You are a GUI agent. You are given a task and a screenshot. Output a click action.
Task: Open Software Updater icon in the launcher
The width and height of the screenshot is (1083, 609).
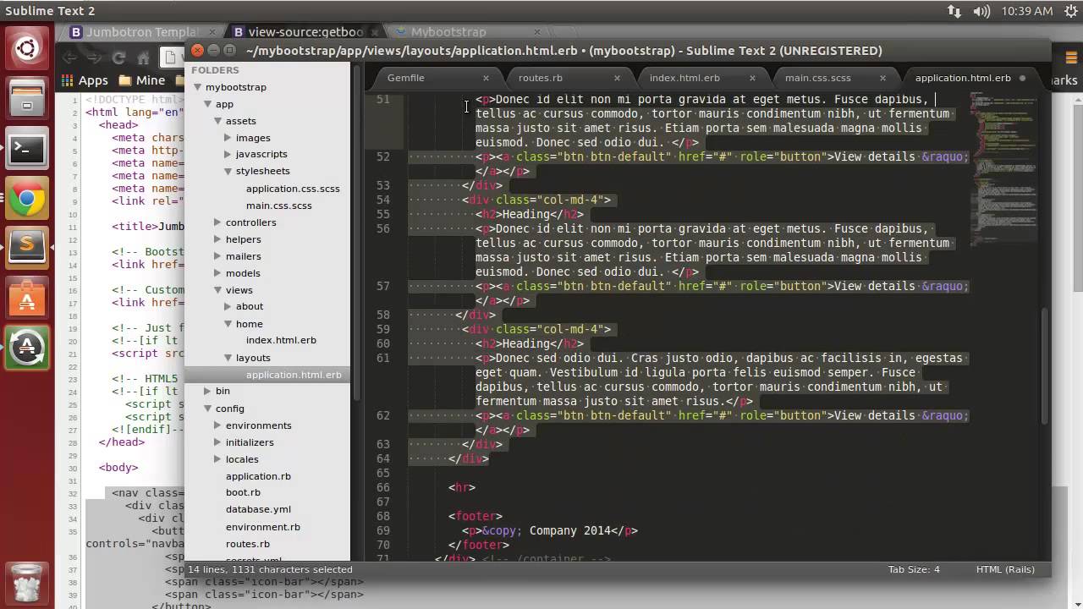point(27,348)
